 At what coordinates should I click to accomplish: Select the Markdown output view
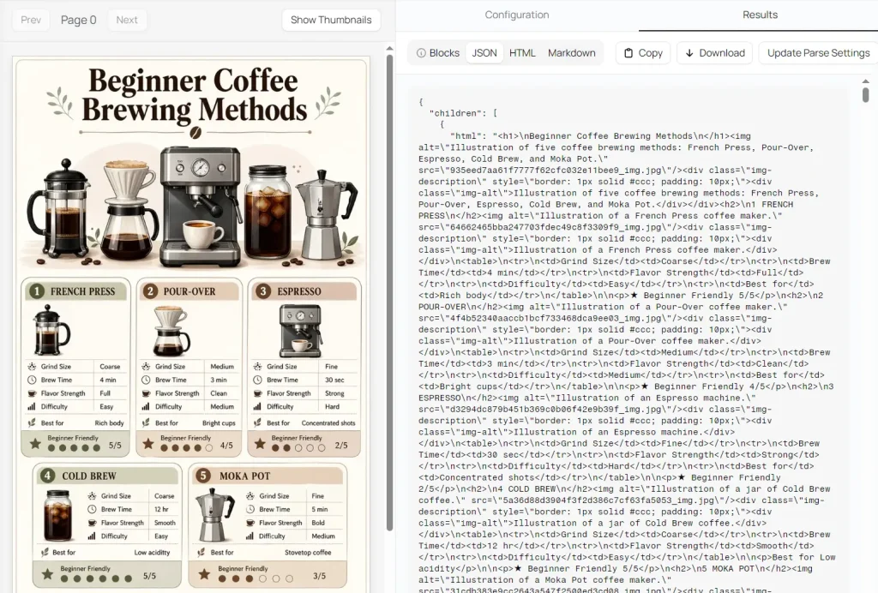571,53
